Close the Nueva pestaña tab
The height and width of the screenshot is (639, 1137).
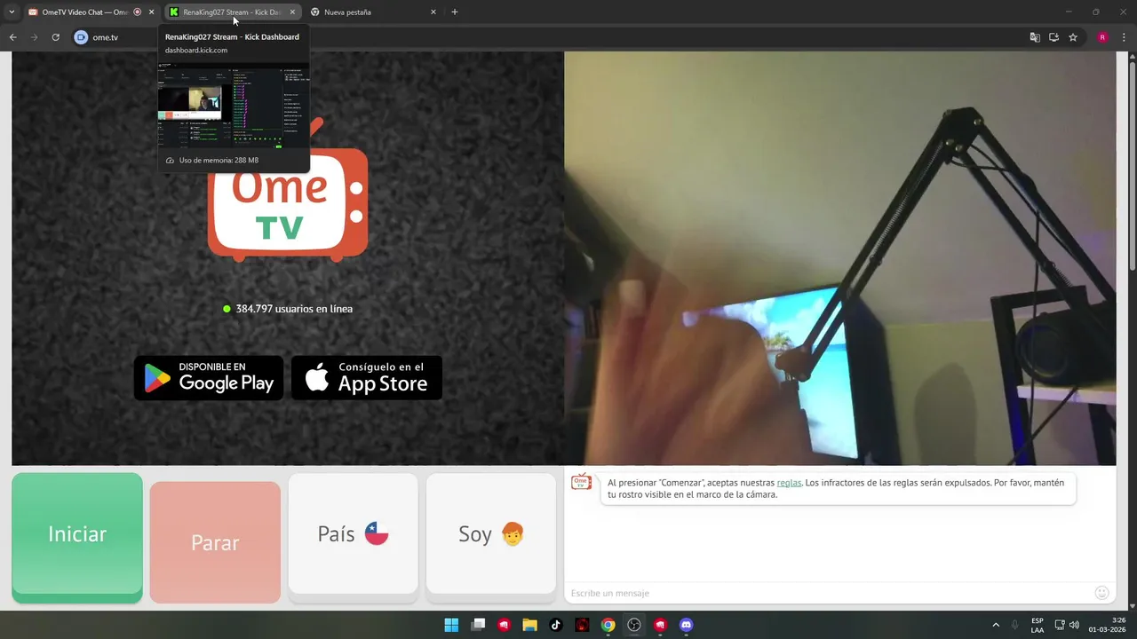click(x=433, y=12)
